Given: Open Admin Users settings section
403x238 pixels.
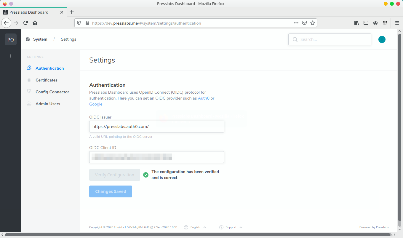Looking at the screenshot, I should point(48,104).
